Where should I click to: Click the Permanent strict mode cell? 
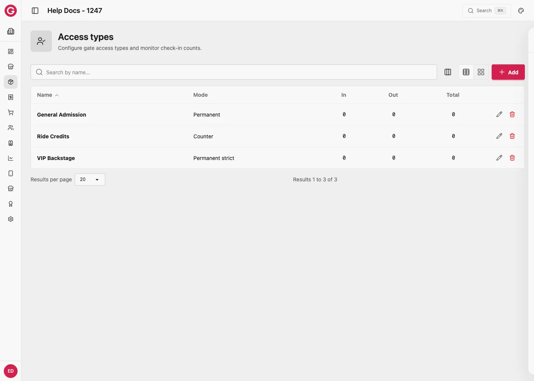[x=214, y=158]
